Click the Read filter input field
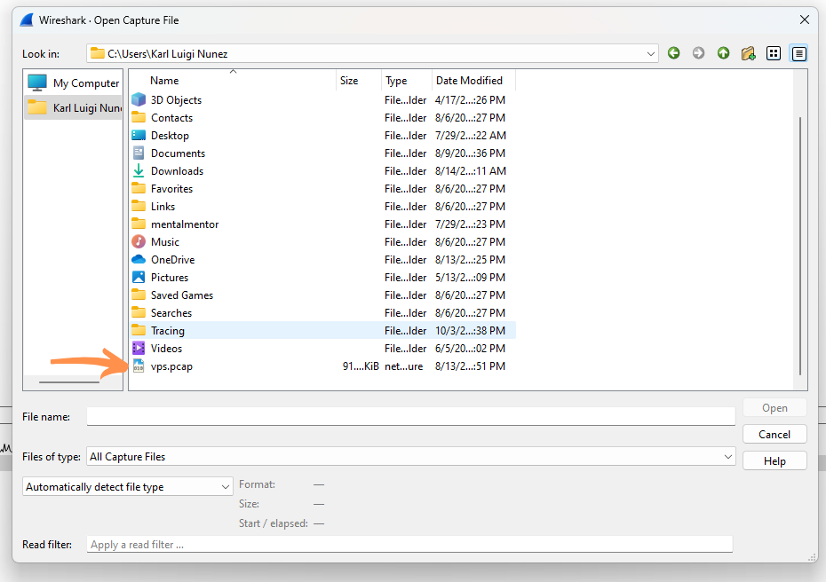 [409, 545]
